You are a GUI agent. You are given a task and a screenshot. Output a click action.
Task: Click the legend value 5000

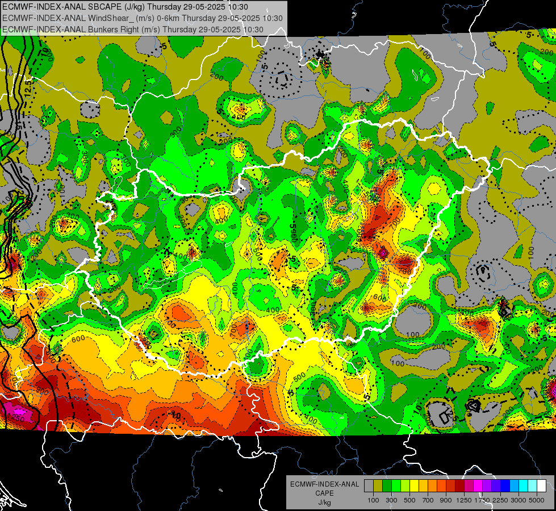point(537,500)
